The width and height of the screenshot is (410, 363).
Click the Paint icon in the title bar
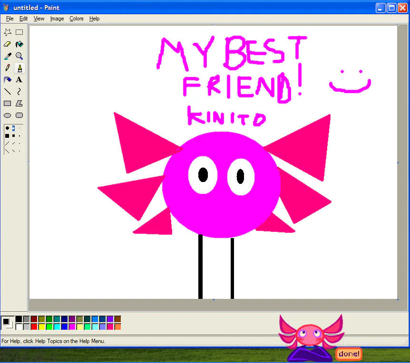click(6, 8)
